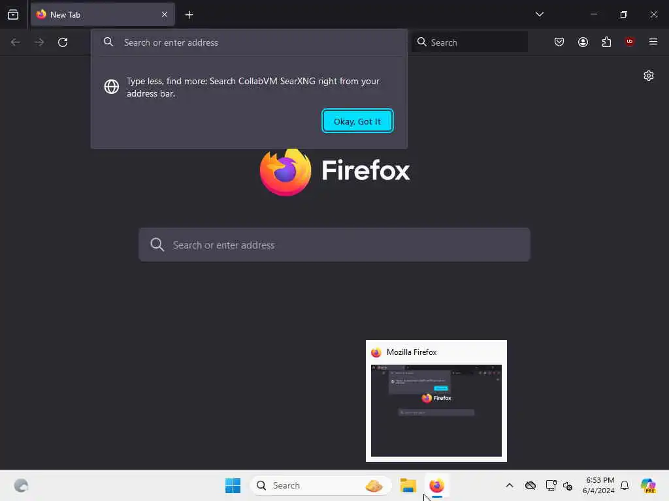Dismiss the tip with Okay, Got It
Image resolution: width=669 pixels, height=501 pixels.
pos(357,121)
